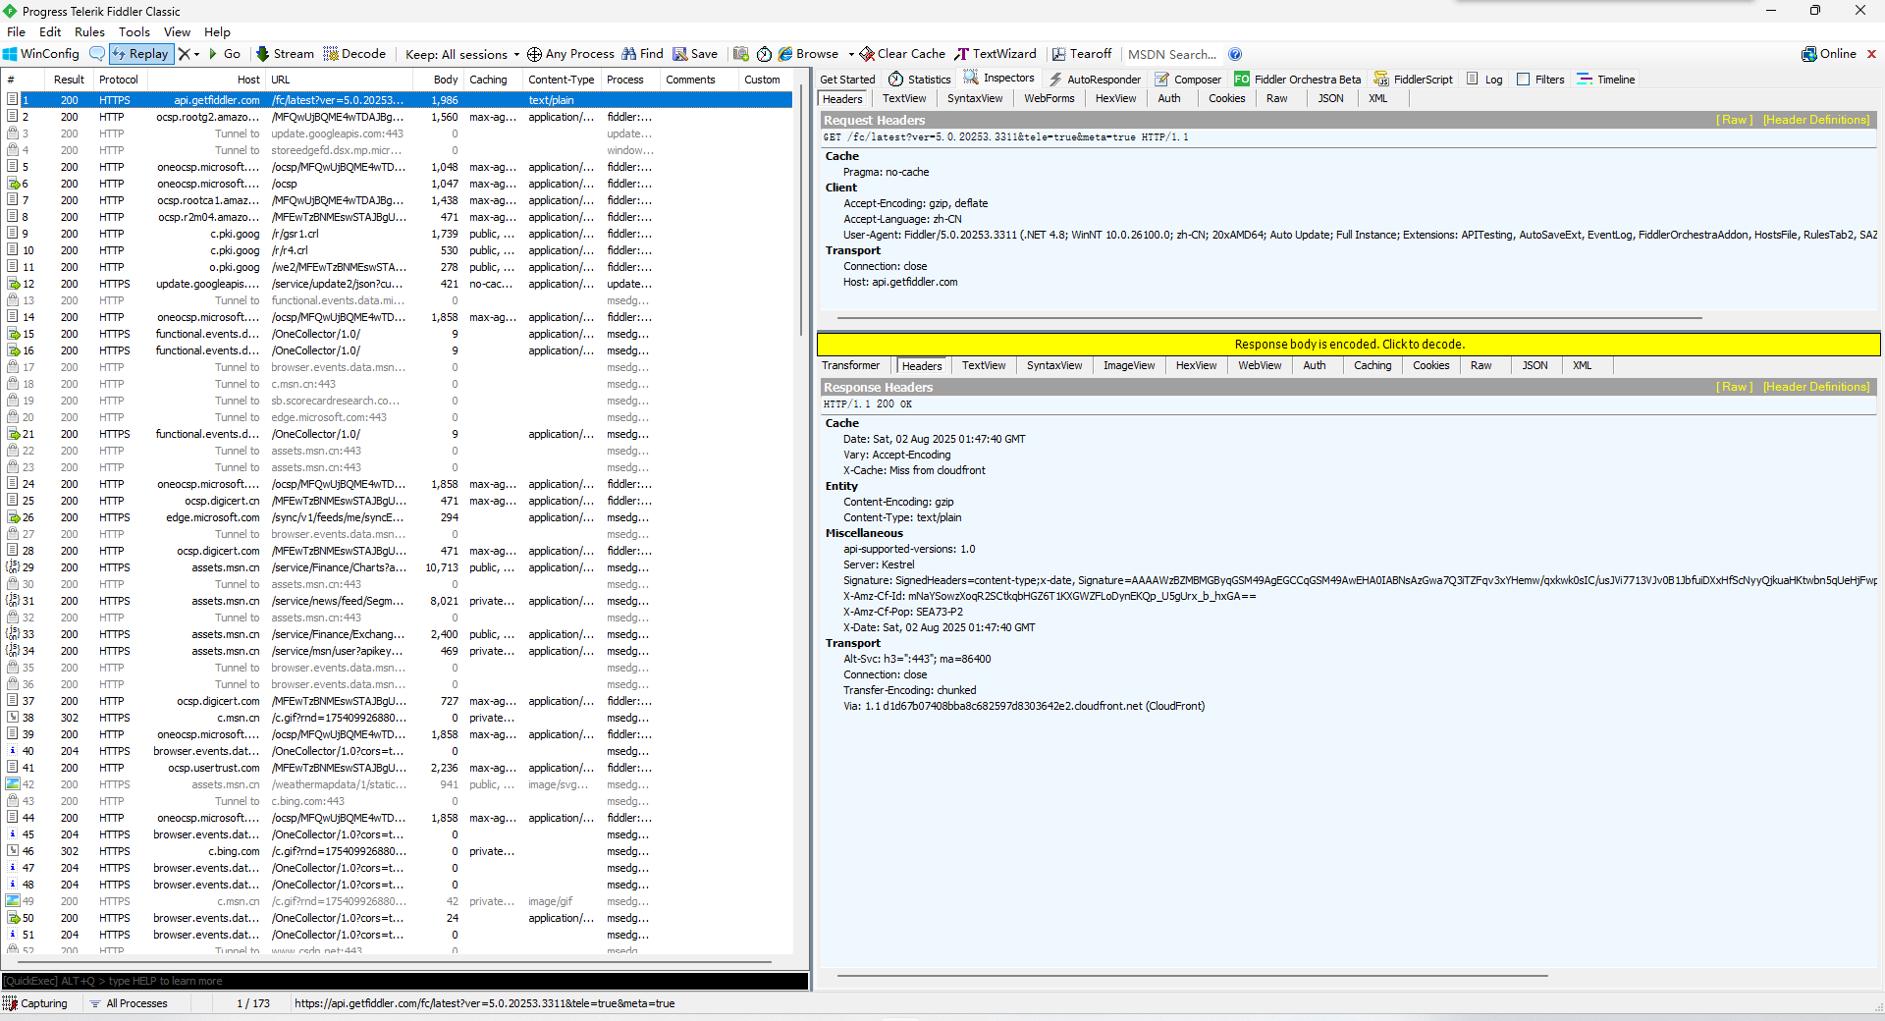Screen dimensions: 1885x1021
Task: Toggle Stream mode in toolbar
Action: coord(285,54)
